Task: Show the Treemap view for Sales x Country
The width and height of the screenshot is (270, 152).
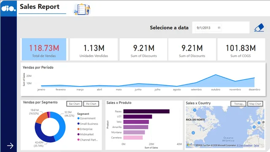Action: (x=238, y=103)
